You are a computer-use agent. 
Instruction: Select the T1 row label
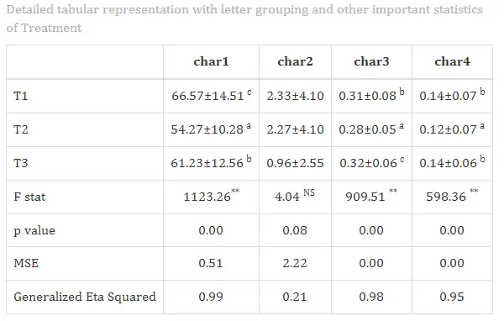coord(20,96)
